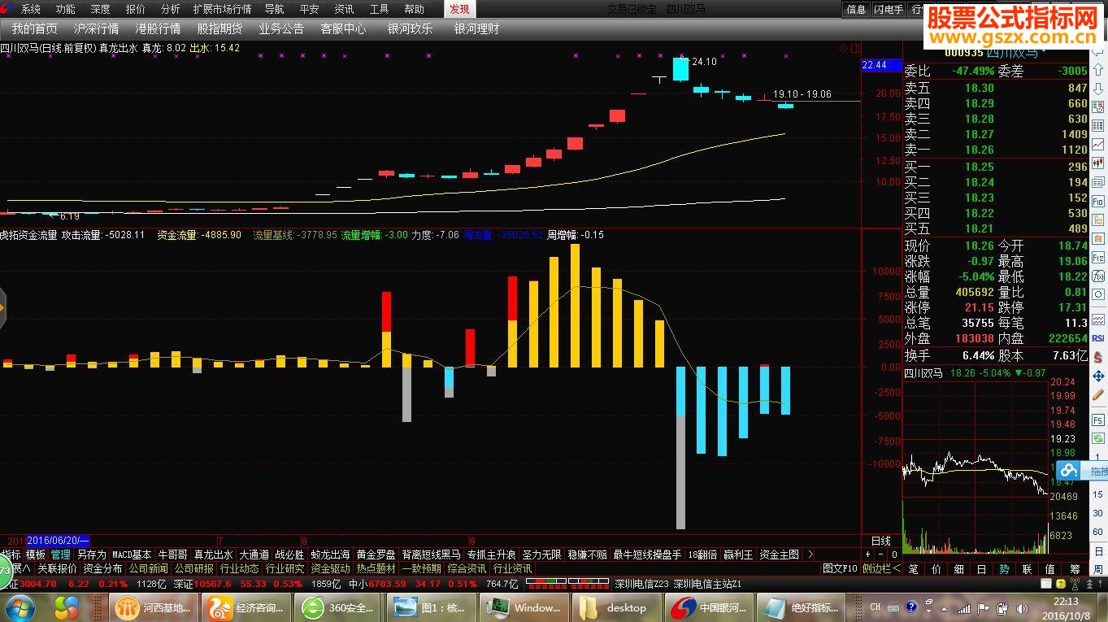Click the RSI indicator icon in sidebar
Screen dimensions: 1108x622
point(1097,337)
